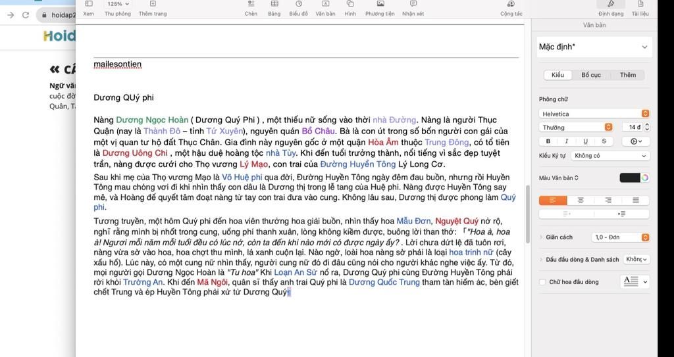Click the 14 đ font size field
674x357 pixels.
[x=633, y=127]
